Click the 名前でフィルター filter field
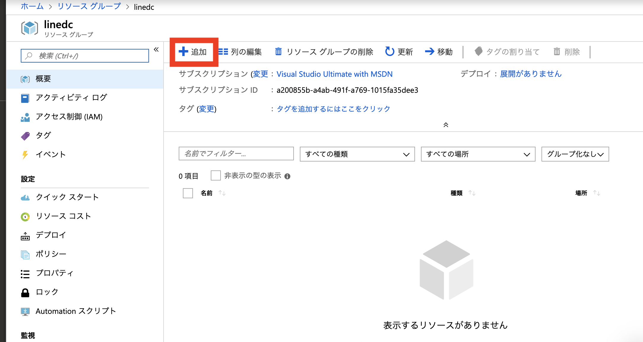The width and height of the screenshot is (643, 342). click(236, 154)
